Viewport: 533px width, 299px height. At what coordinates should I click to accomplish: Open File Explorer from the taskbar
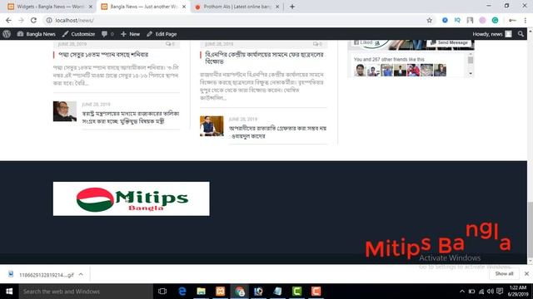(202, 292)
